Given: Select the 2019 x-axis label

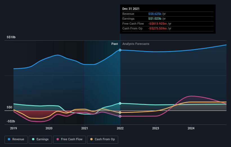Looking at the screenshot, I should [14, 128].
